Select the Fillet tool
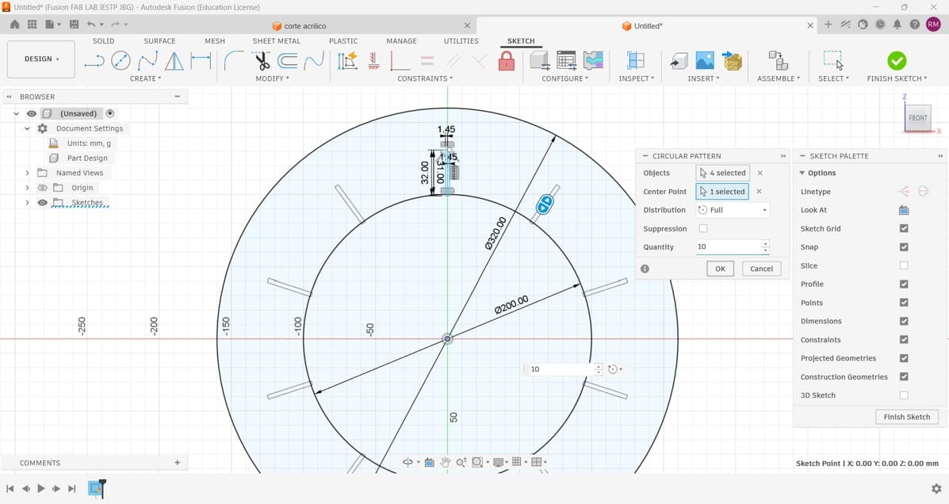The image size is (949, 504). [x=234, y=60]
